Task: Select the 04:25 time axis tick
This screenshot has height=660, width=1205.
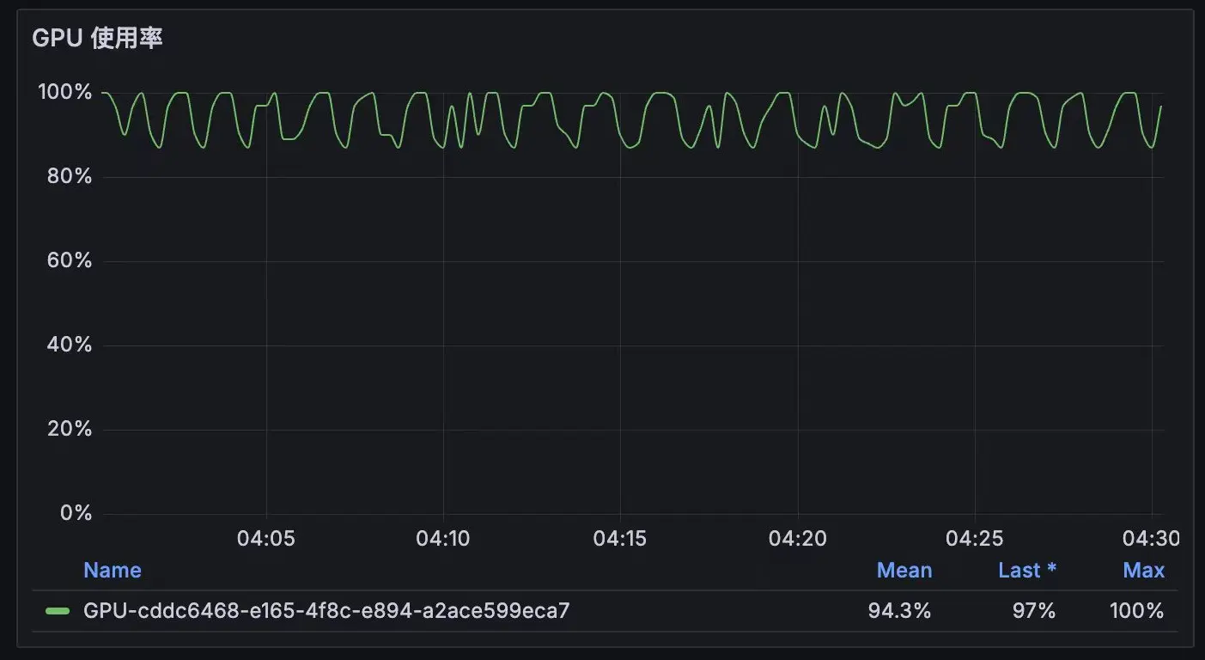Action: click(x=975, y=539)
